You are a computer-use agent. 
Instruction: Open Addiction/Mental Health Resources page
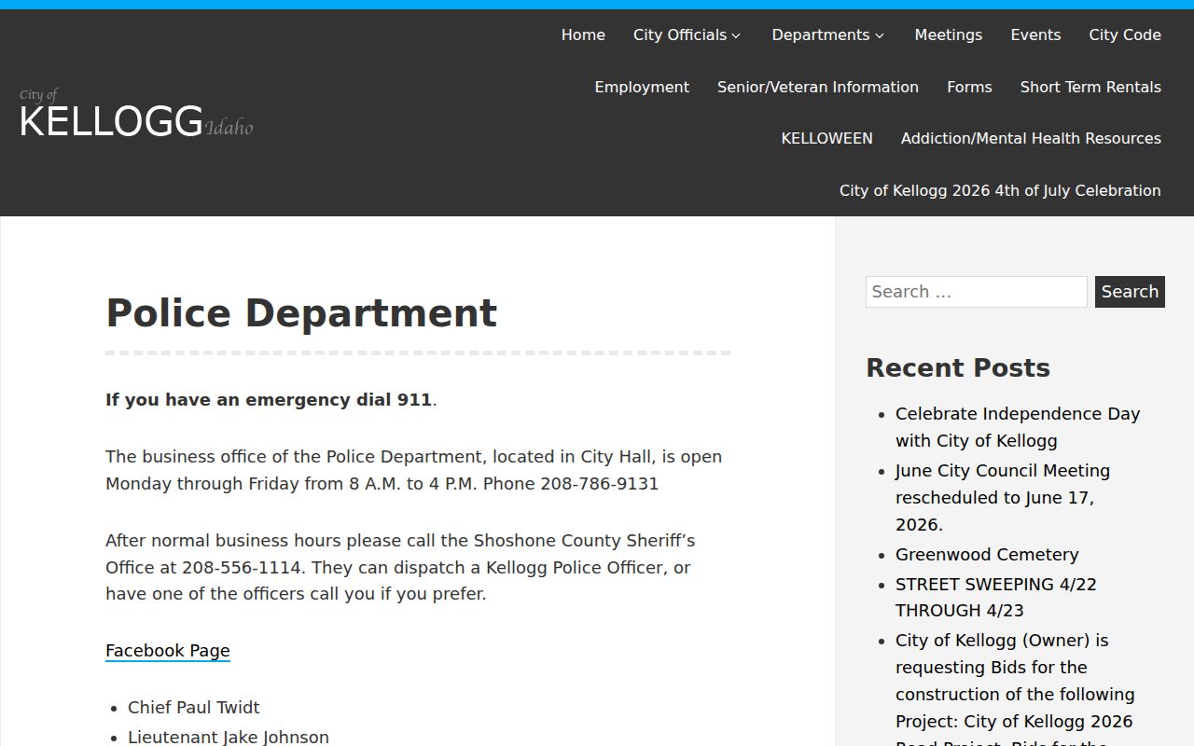(x=1031, y=138)
